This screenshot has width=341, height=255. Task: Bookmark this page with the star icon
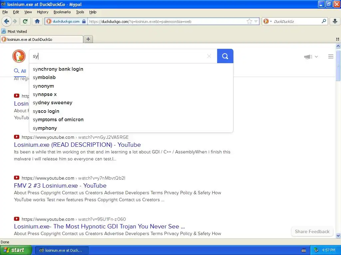pos(249,21)
